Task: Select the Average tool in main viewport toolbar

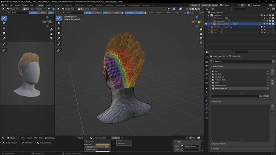Action: point(59,28)
